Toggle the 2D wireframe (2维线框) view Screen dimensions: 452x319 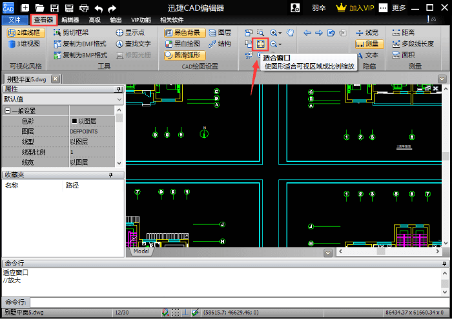coord(25,32)
